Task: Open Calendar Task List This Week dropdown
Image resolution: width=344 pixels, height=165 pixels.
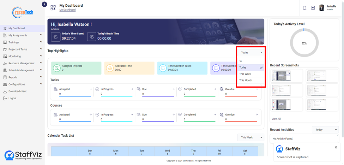Action: tap(251, 137)
